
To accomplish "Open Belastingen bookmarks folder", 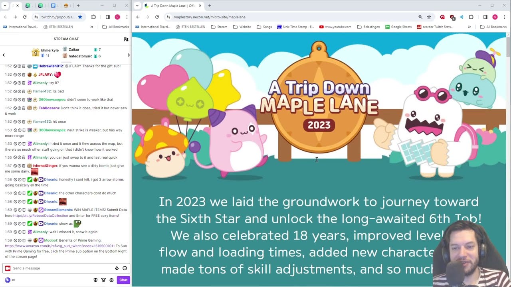I will 368,27.
